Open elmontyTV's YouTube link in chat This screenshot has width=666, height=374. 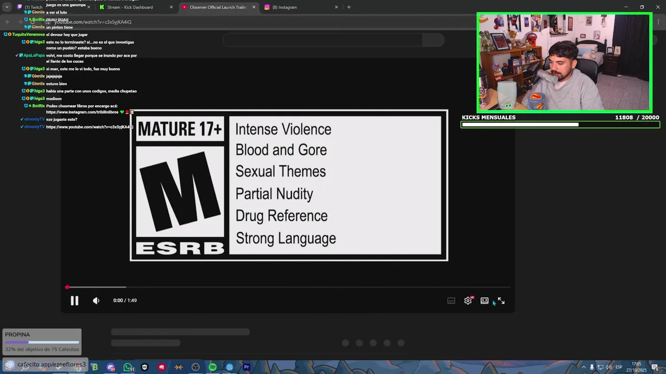pos(89,127)
